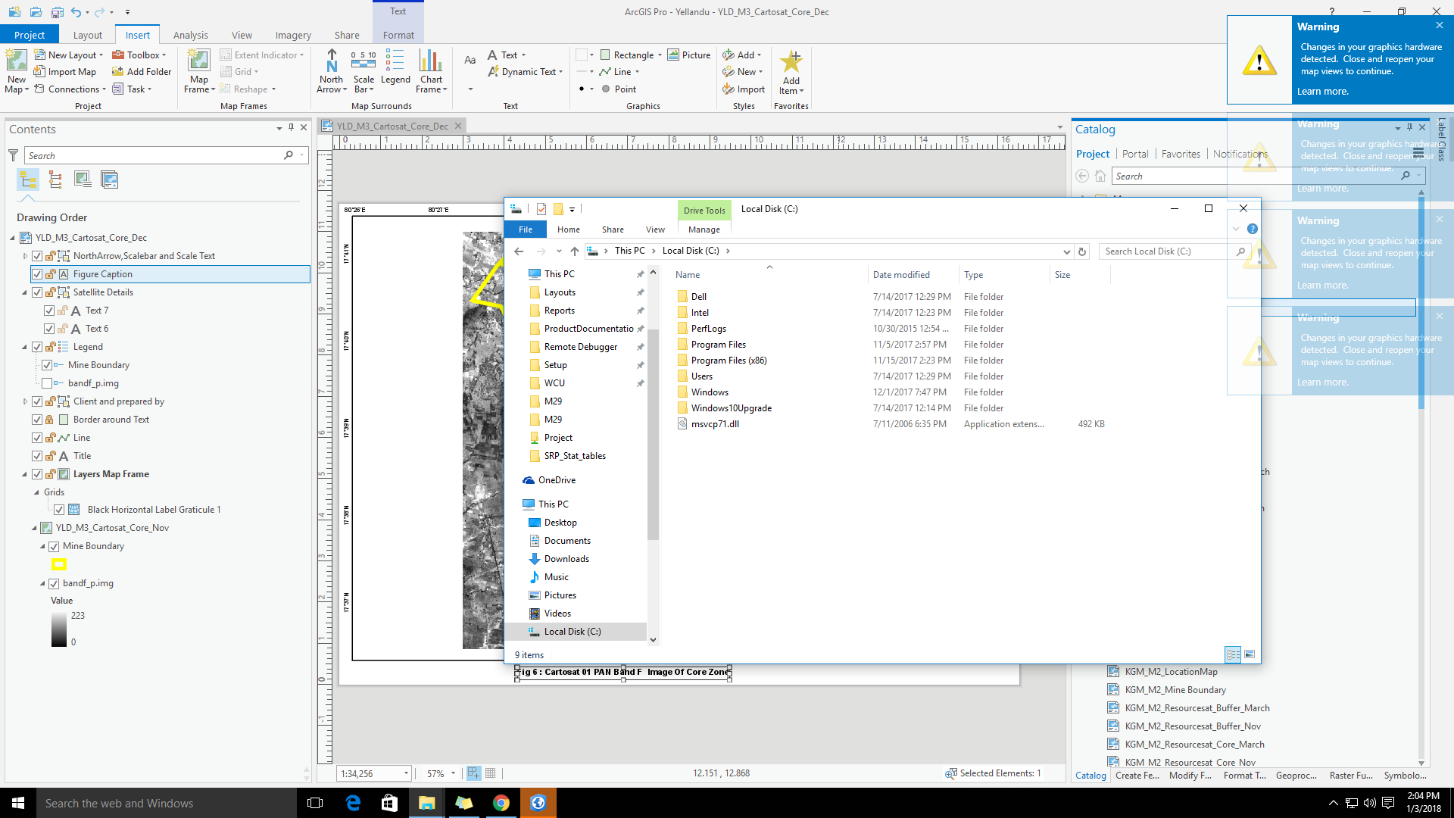The image size is (1454, 818).
Task: Collapse the Satellite Details group
Action: tap(24, 292)
